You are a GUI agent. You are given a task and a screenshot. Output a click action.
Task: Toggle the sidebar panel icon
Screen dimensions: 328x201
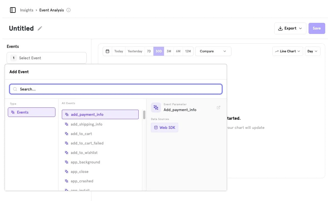pos(13,10)
